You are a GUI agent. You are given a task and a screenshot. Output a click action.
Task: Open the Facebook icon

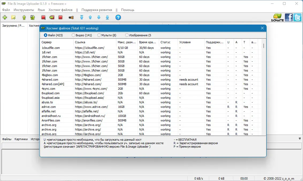click(289, 17)
